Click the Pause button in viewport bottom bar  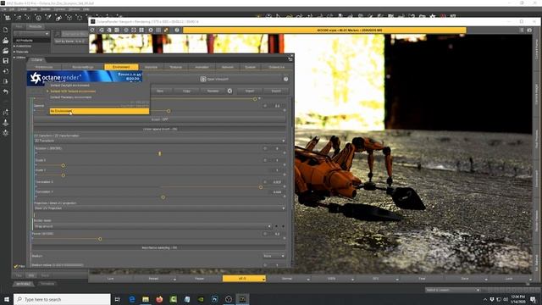click(200, 279)
